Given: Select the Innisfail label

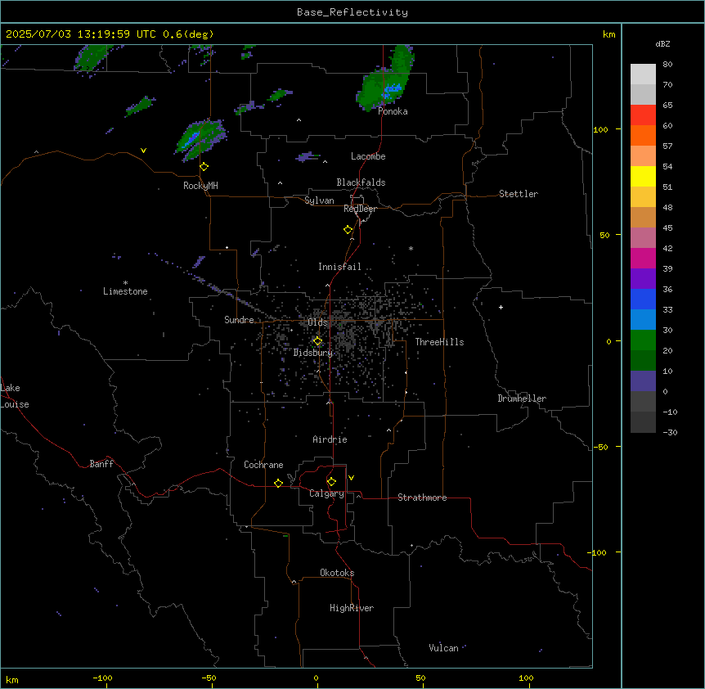Looking at the screenshot, I should (x=339, y=267).
